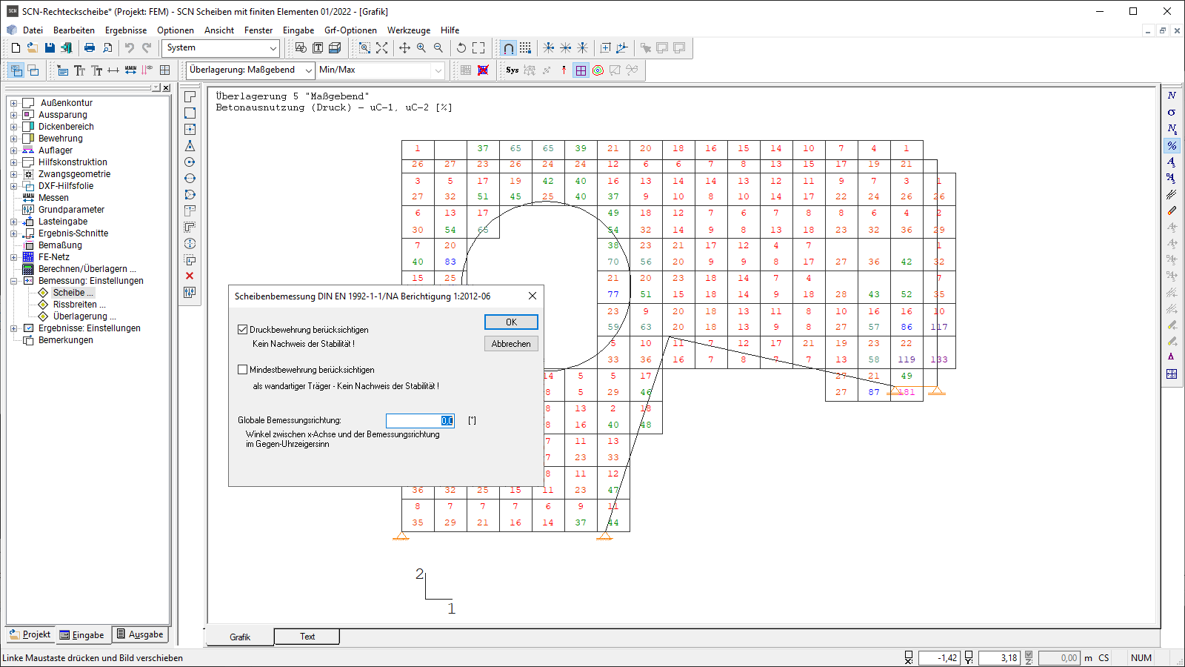
Task: Expand the Auflager tree node
Action: pos(13,150)
